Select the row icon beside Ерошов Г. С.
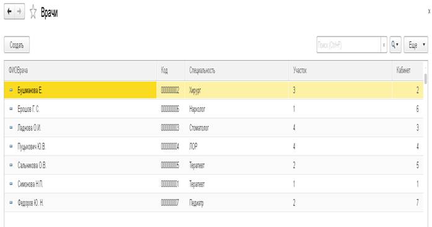The height and width of the screenshot is (227, 432). tap(11, 109)
